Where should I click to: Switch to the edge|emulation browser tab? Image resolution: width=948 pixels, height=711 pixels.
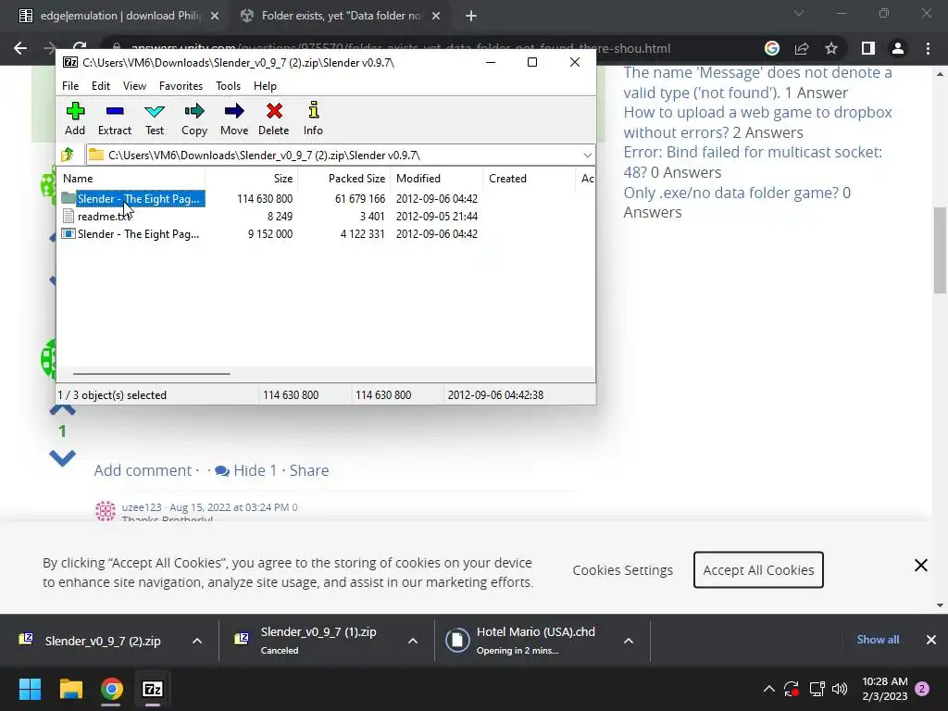coord(118,16)
